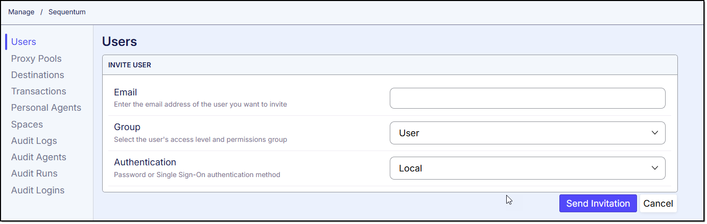This screenshot has height=224, width=707.
Task: Open the Audit Runs section
Action: pyautogui.click(x=34, y=173)
